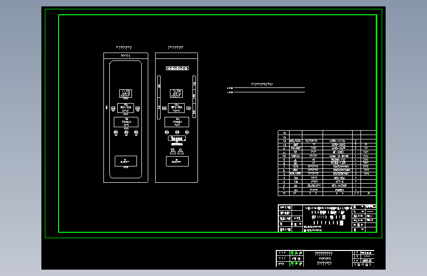Screen dimensions: 427x276
Task: Select the top label strip in right cabinet
Action: tap(177, 68)
